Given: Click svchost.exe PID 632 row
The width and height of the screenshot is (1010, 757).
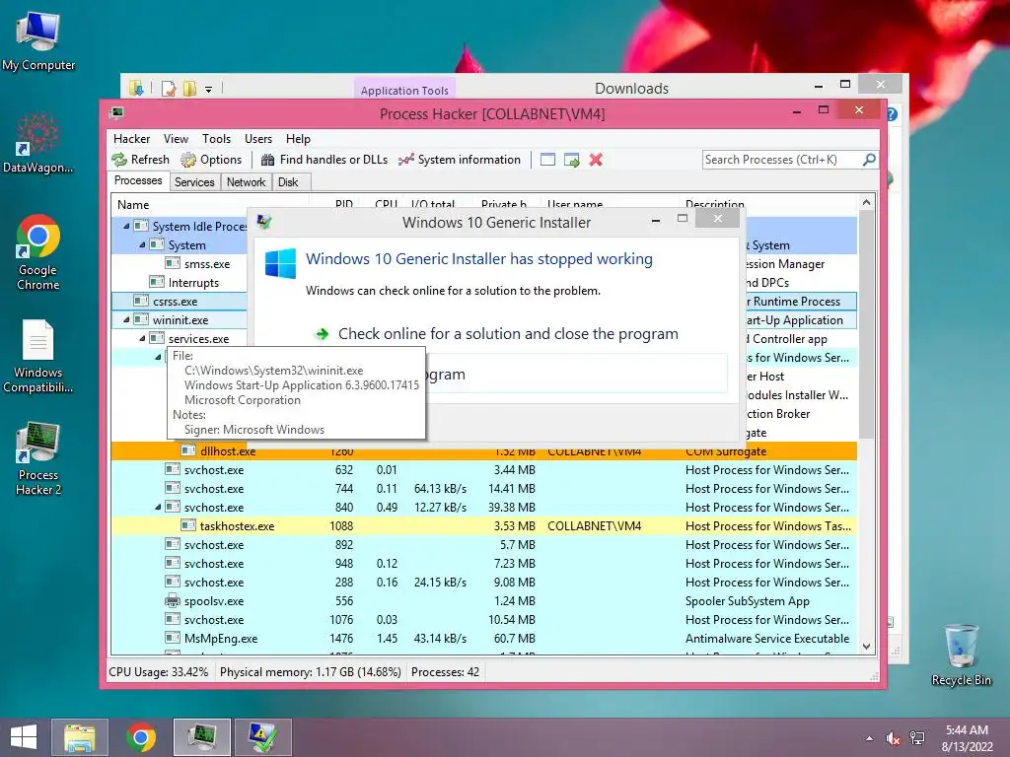Looking at the screenshot, I should [483, 470].
